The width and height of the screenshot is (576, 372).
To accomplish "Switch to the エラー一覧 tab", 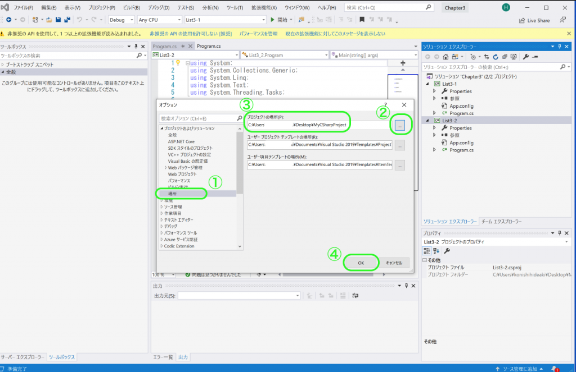I will tap(163, 357).
